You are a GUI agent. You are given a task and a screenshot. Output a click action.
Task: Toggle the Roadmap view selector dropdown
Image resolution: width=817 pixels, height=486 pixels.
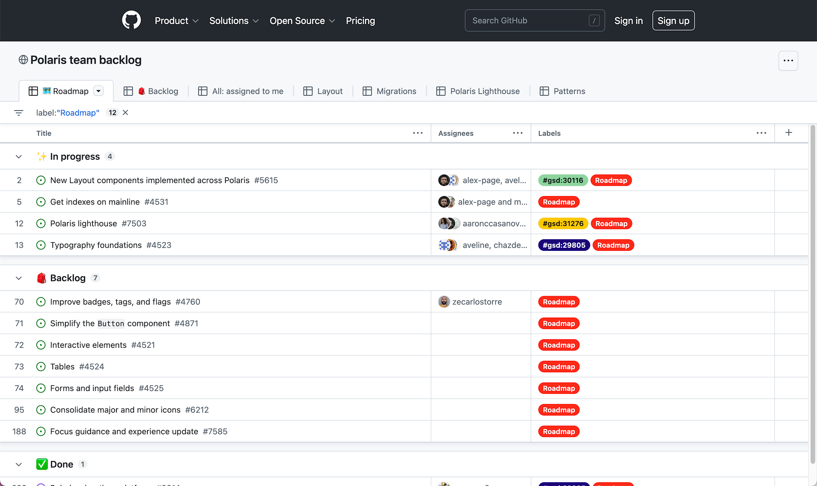point(99,91)
